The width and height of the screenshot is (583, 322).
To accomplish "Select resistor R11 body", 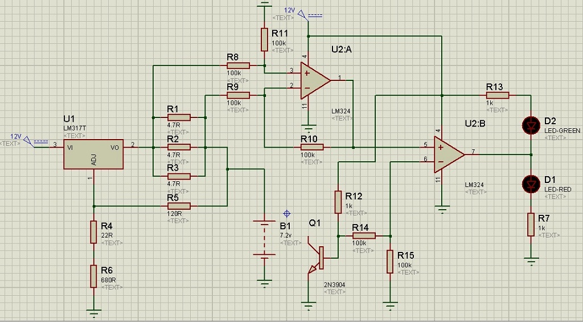I will coord(264,39).
